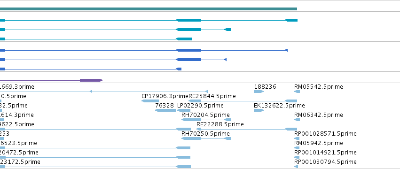Click the RP001030794.5prime label

[x=325, y=162]
